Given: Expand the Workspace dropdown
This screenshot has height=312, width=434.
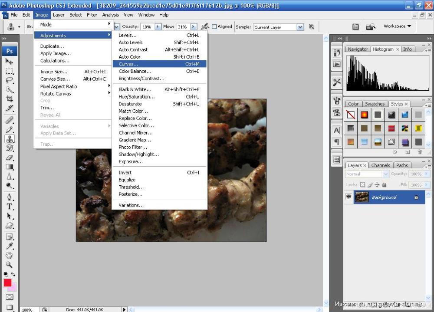Looking at the screenshot, I should pos(397,26).
